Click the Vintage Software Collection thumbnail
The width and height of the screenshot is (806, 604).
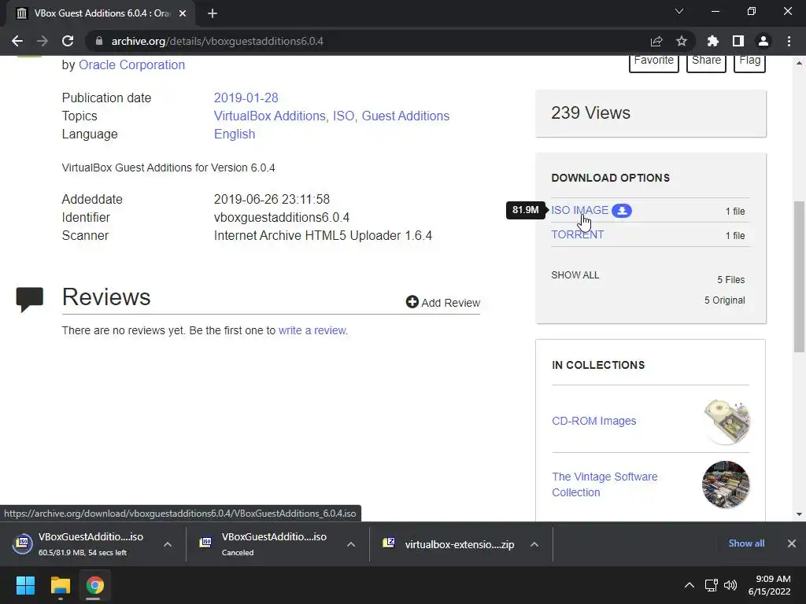coord(726,484)
